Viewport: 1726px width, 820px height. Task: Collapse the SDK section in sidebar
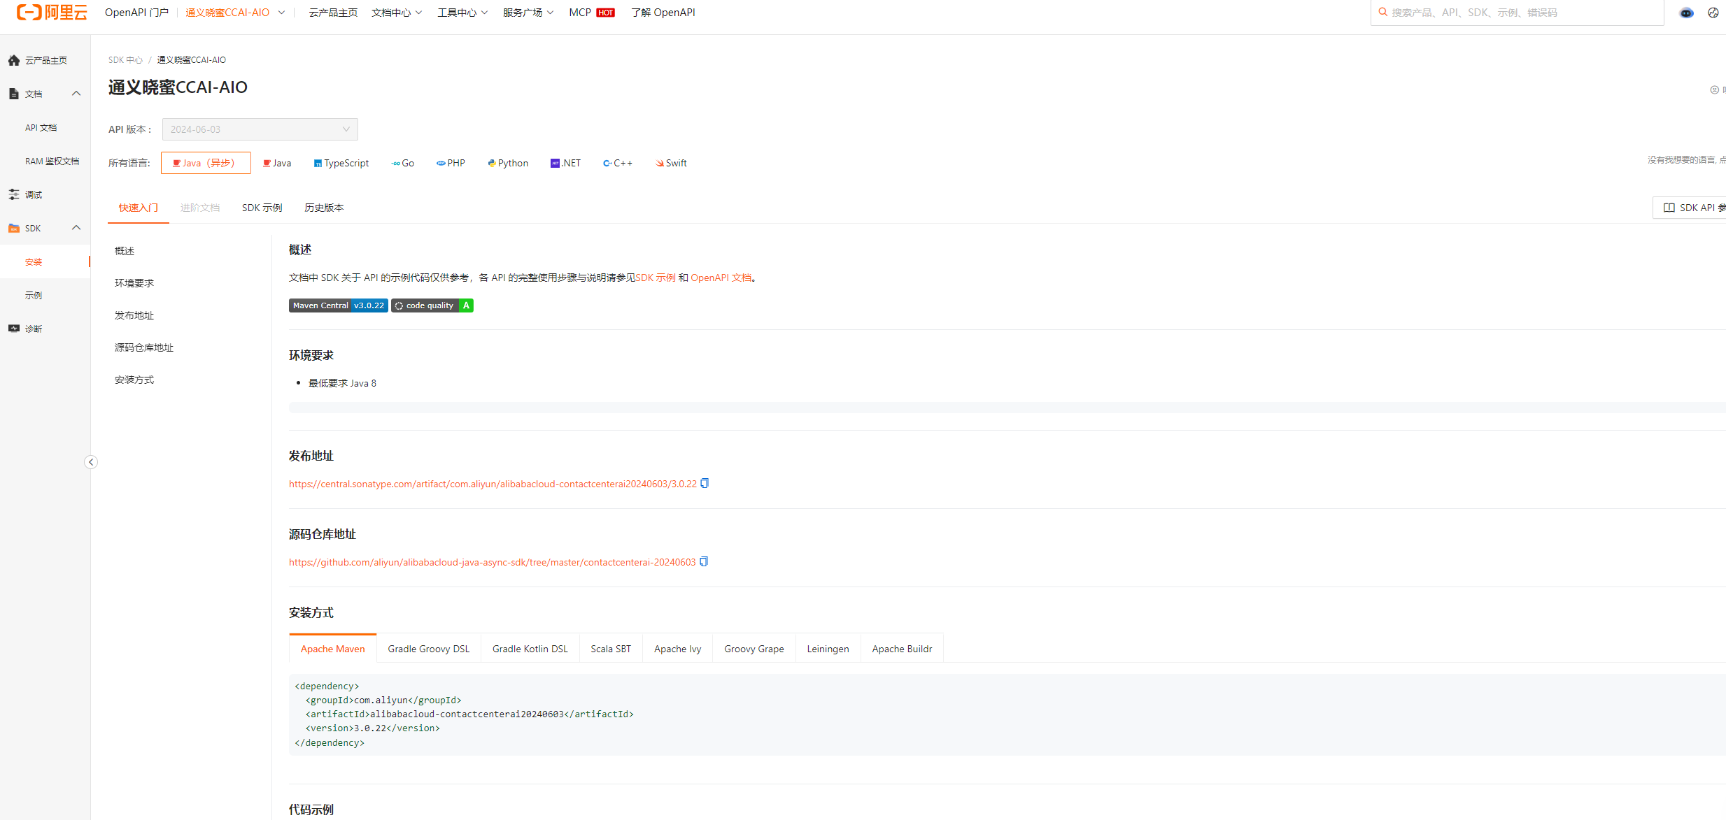pyautogui.click(x=76, y=228)
